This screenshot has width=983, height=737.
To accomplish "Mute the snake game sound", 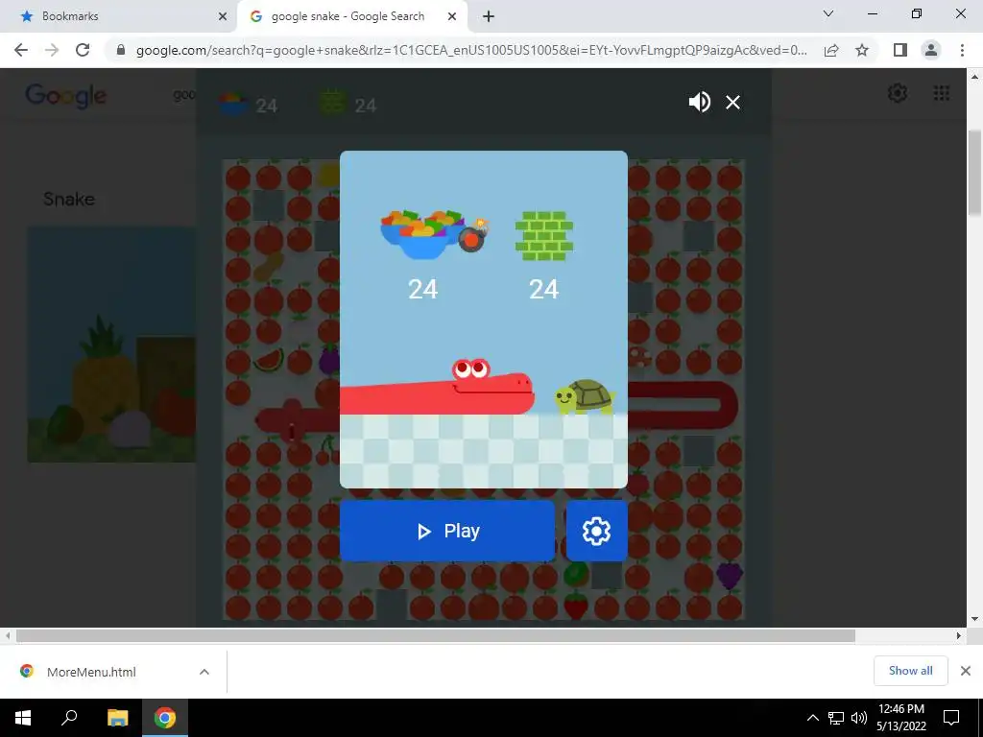I will click(x=699, y=102).
